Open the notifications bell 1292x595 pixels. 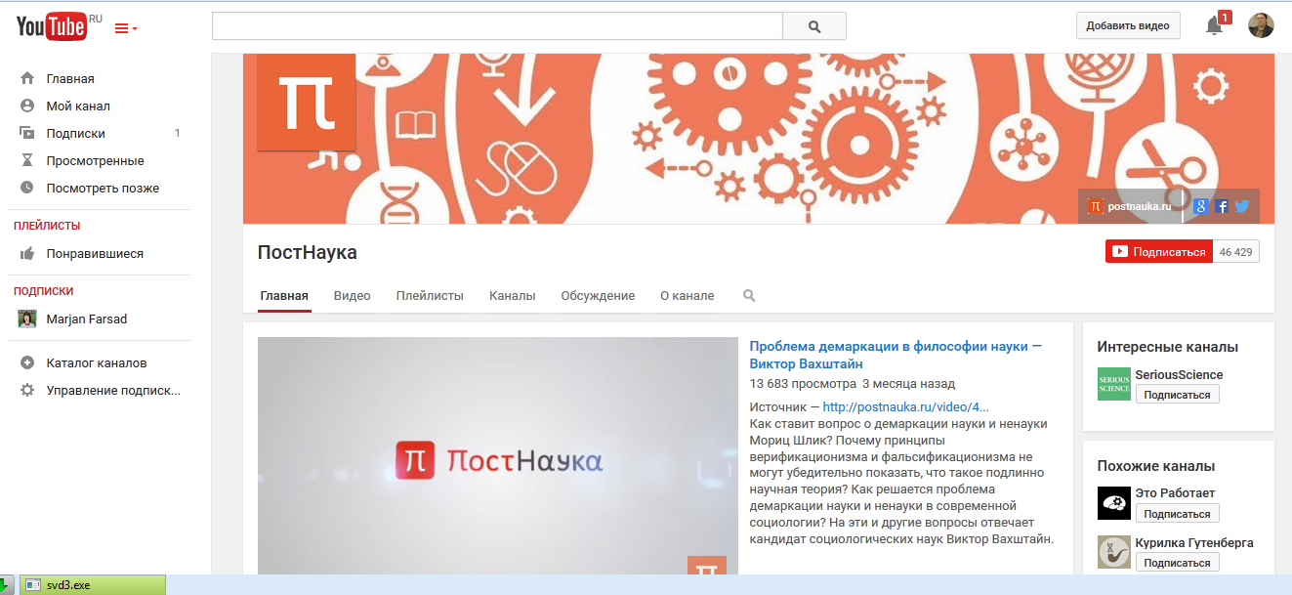click(1215, 25)
